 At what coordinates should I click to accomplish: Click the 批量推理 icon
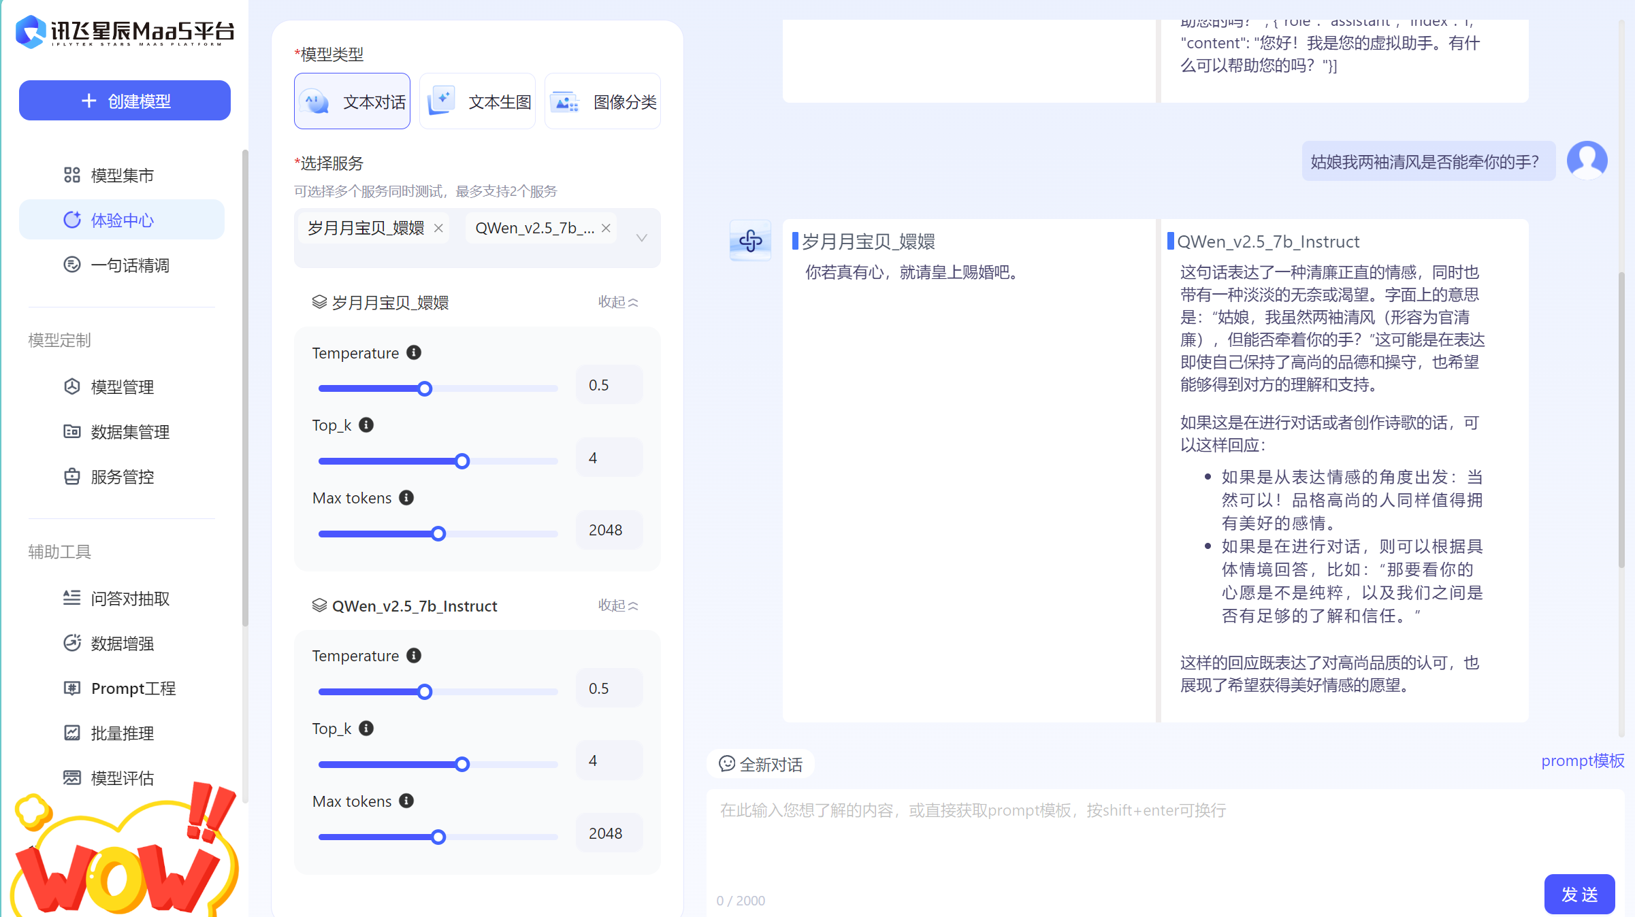point(71,733)
